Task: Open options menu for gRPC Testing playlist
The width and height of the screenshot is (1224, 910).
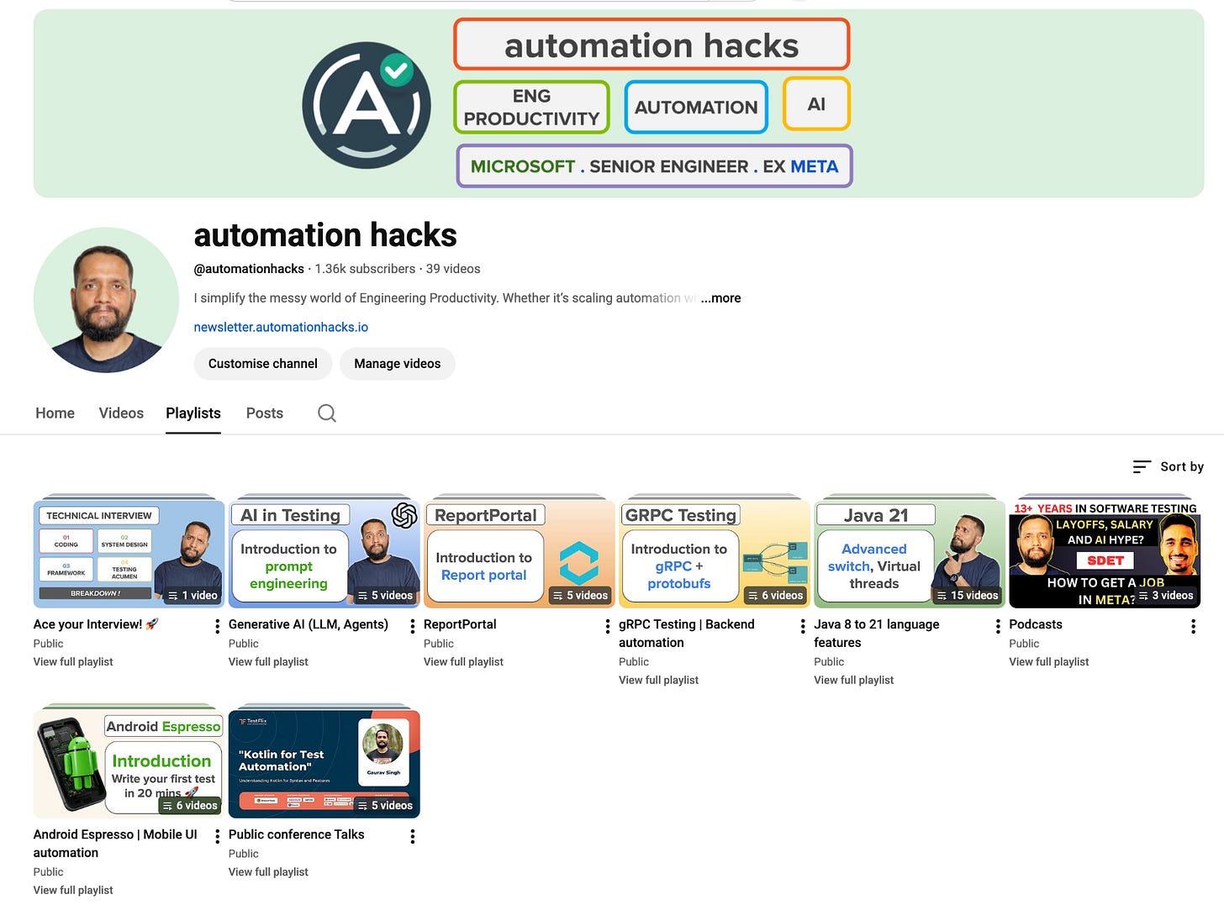Action: (x=802, y=626)
